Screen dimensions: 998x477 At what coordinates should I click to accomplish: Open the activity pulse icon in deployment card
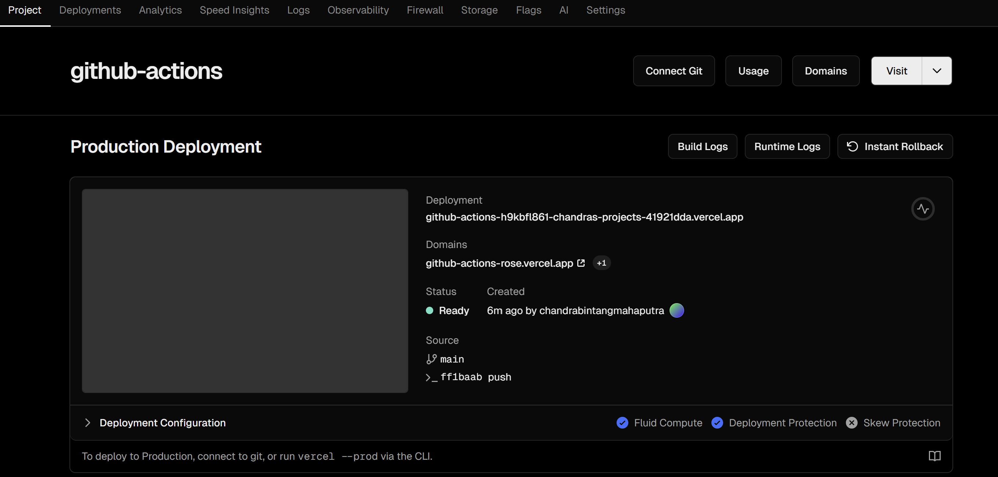pos(923,209)
